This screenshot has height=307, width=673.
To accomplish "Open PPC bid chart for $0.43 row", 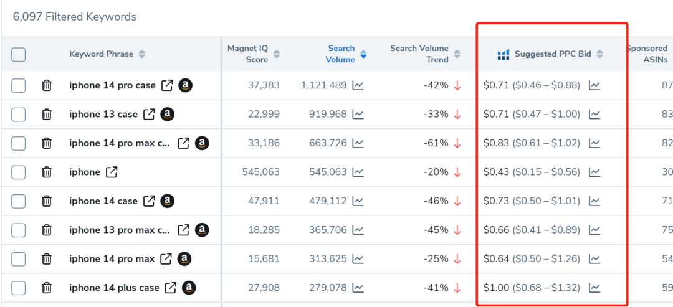I will (x=594, y=172).
